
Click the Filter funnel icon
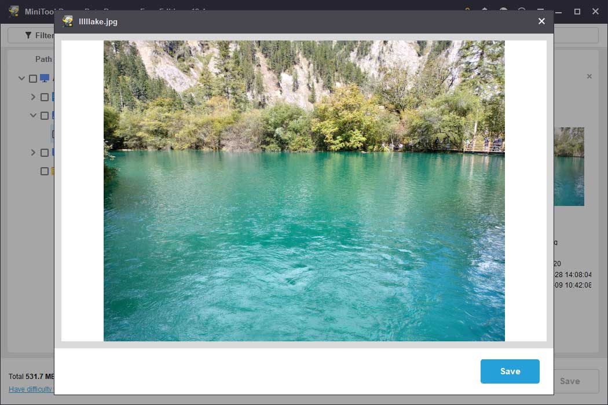(28, 35)
